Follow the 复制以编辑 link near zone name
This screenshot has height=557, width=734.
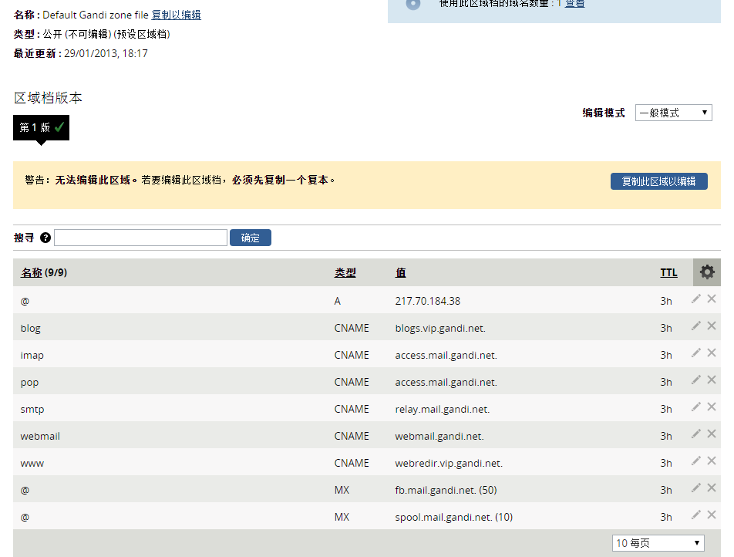[x=176, y=15]
